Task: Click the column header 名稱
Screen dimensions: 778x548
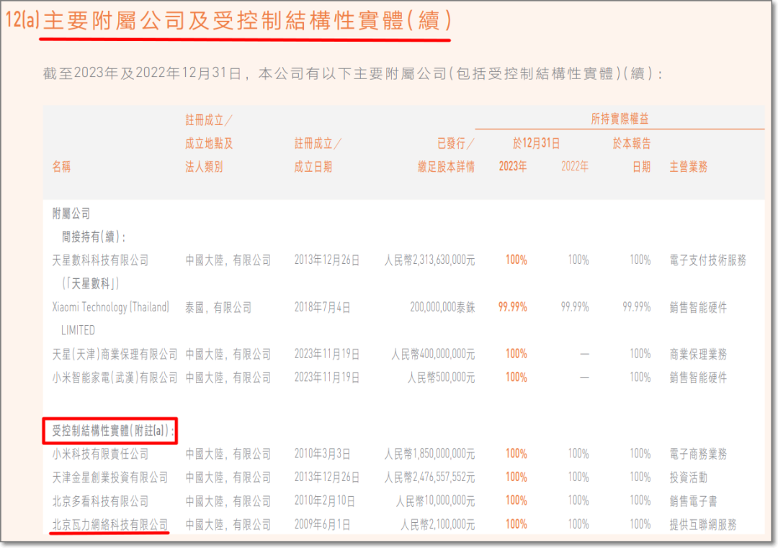Action: pyautogui.click(x=61, y=166)
